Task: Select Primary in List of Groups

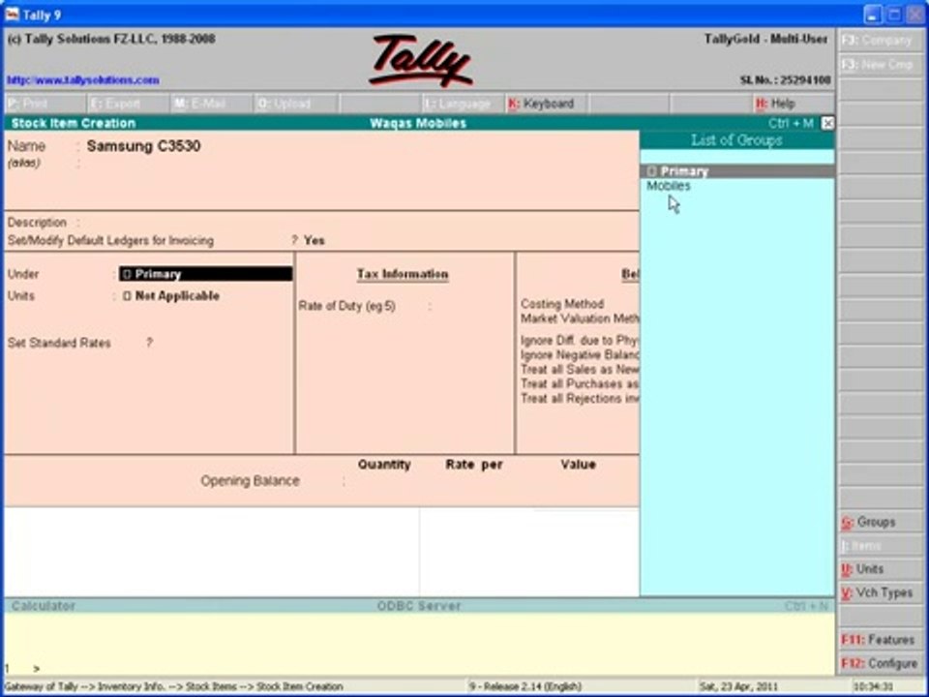Action: tap(737, 171)
